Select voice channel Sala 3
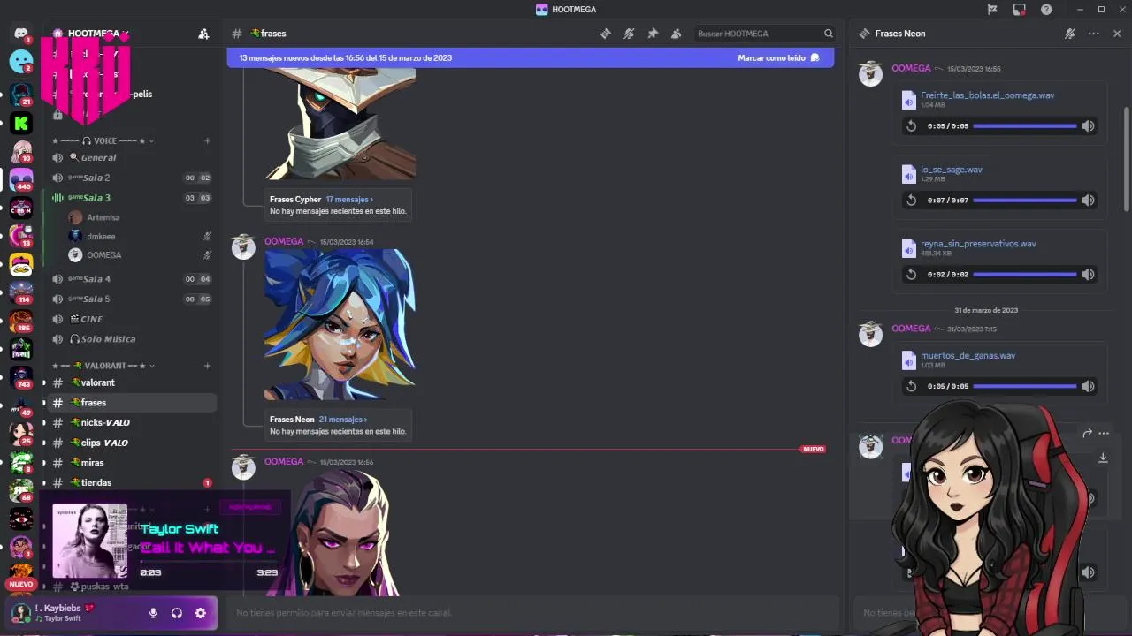The width and height of the screenshot is (1132, 636). 131,198
